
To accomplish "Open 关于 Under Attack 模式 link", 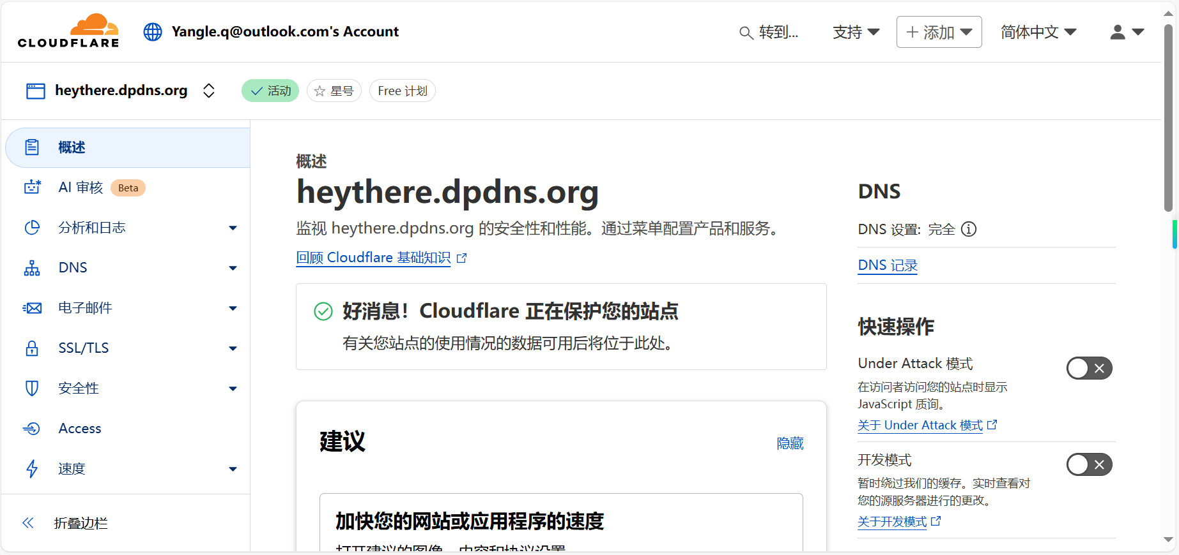I will tap(920, 426).
